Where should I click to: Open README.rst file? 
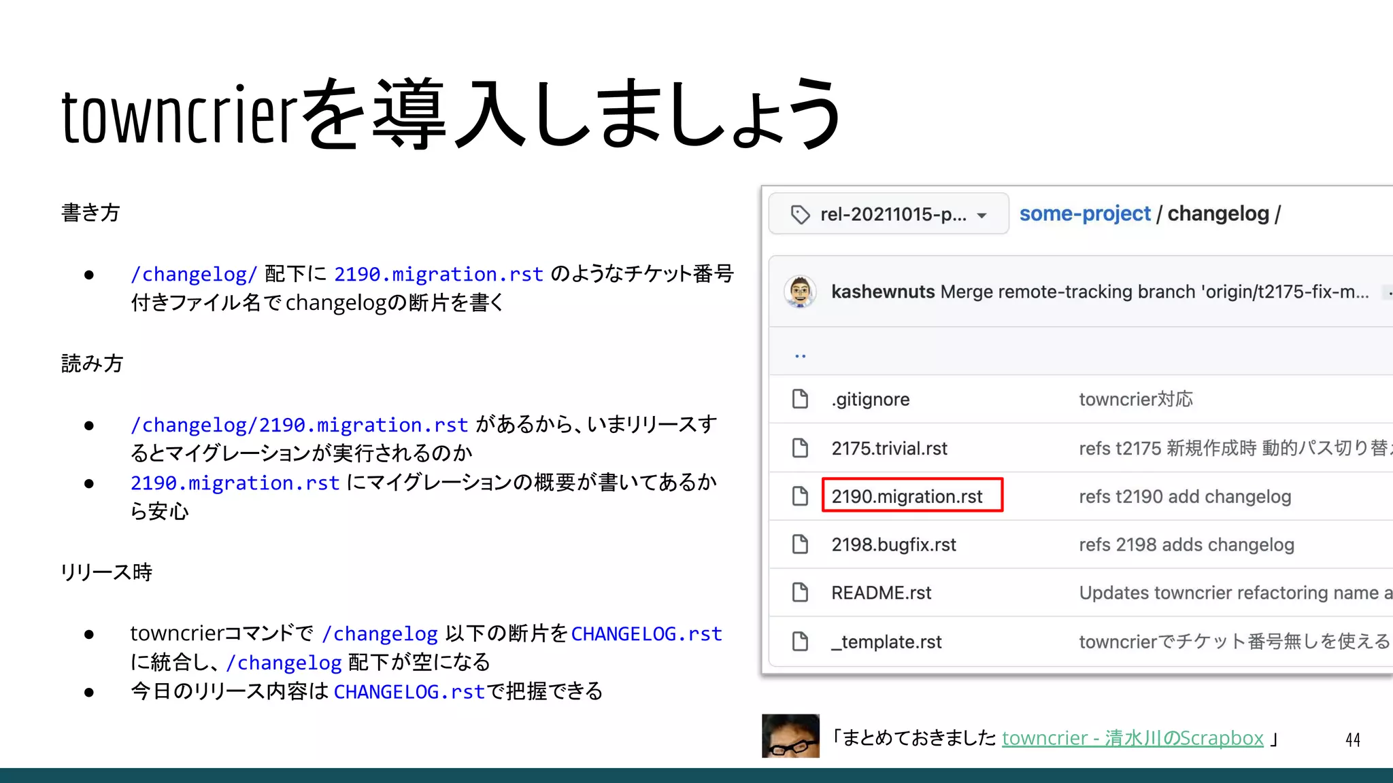[x=881, y=593]
